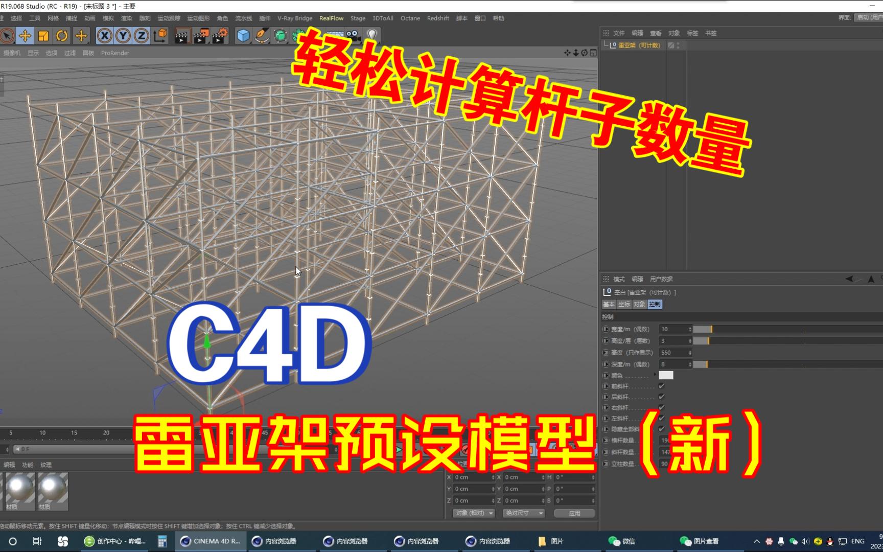Open the 摄像机 viewport menu
This screenshot has height=552, width=883.
click(x=12, y=53)
